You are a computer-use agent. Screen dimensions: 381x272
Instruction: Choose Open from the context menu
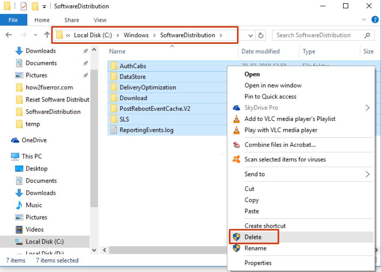252,74
